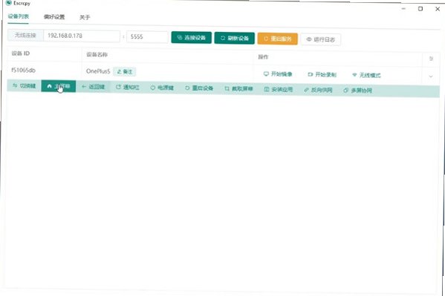Open the 关于 tab
Image resolution: width=445 pixels, height=296 pixels.
[85, 18]
